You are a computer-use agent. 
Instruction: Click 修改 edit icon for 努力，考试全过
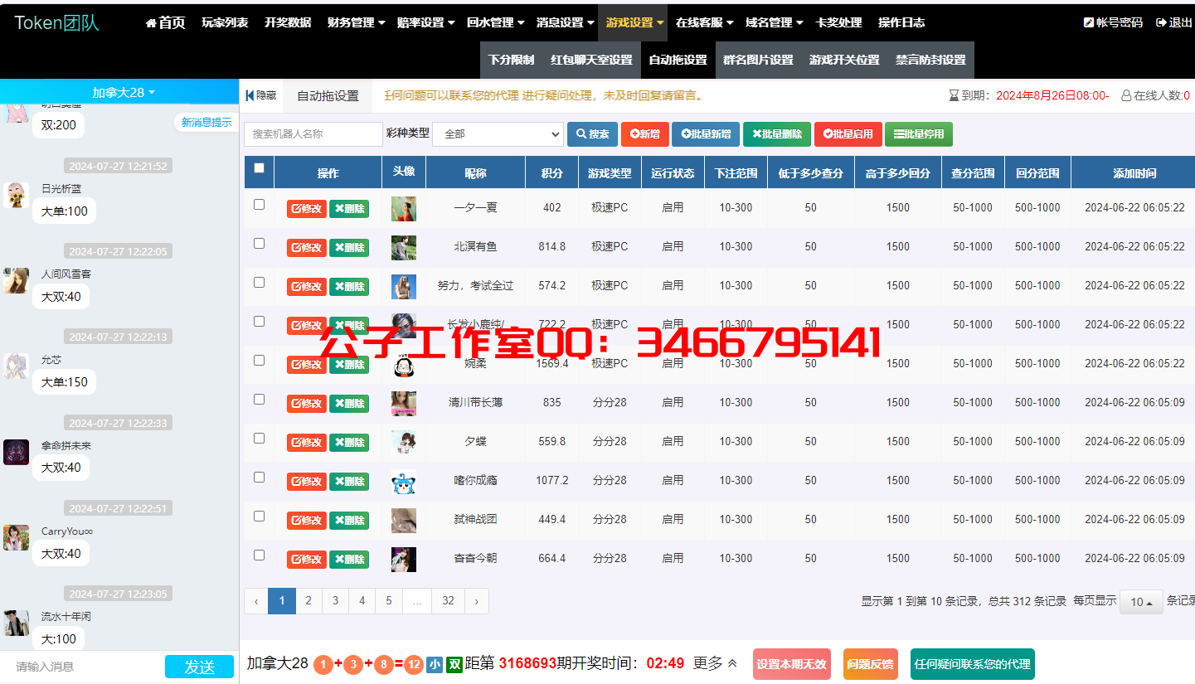click(x=307, y=287)
